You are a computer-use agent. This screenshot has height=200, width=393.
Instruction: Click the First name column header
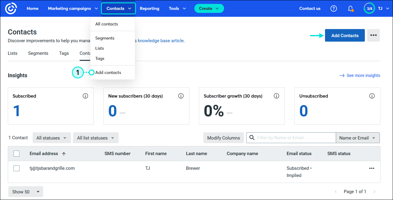pos(156,154)
